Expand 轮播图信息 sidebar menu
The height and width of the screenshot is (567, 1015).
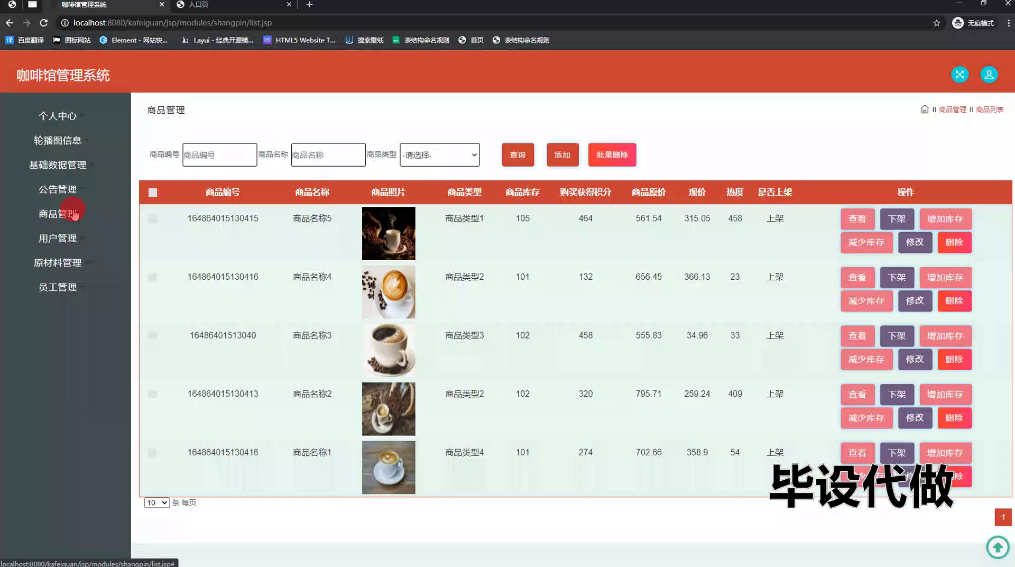point(58,140)
